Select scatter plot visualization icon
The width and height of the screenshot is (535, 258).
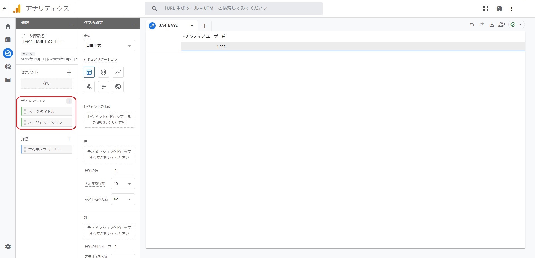(x=89, y=87)
